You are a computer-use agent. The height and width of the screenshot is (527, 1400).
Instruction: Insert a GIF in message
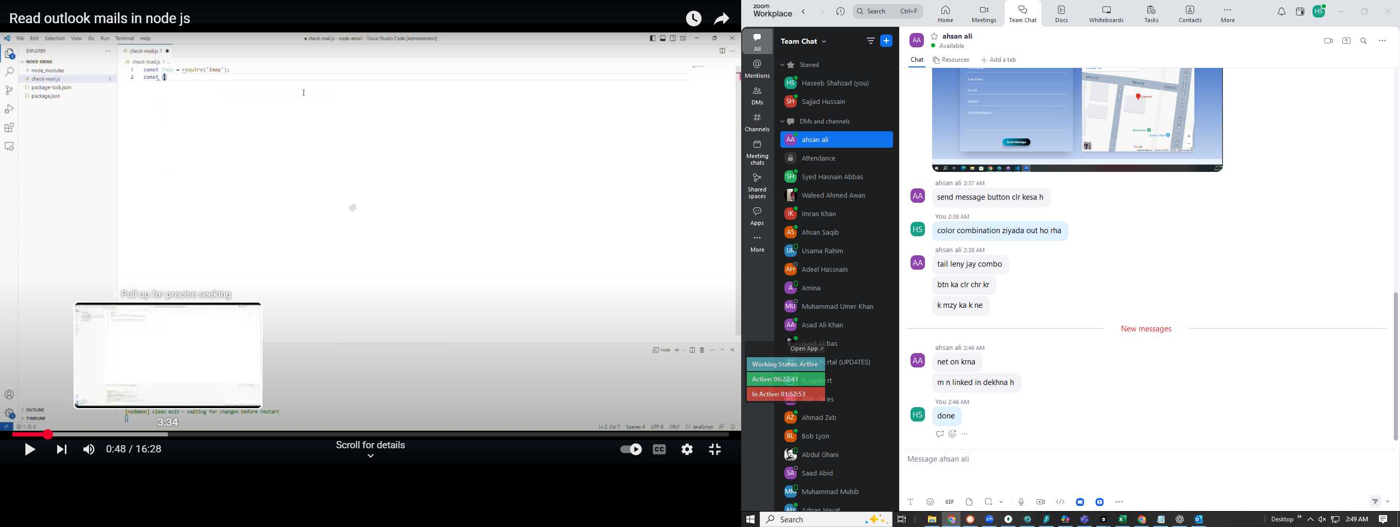point(950,501)
